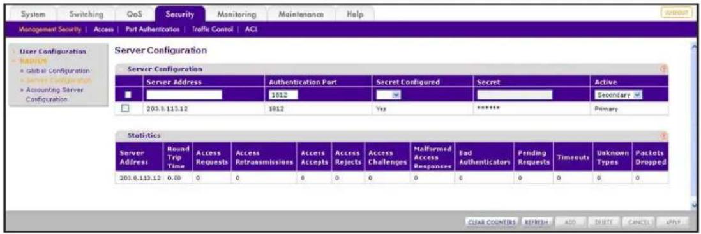Screen dimensions: 701x234
Task: Tick the checkbox in the input row
Action: pos(128,95)
